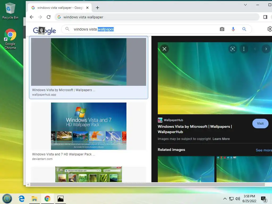Show hidden system tray icons
The width and height of the screenshot is (272, 204).
tap(225, 199)
